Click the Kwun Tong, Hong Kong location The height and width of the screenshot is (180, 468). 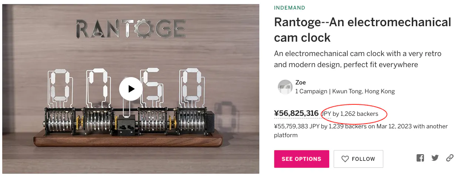[x=364, y=91]
